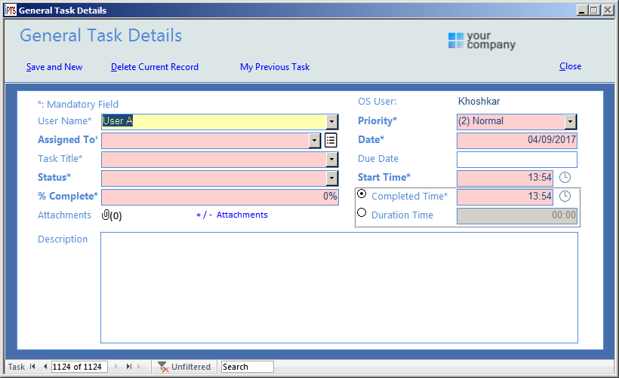This screenshot has width=619, height=378.
Task: Click into the Description text area
Action: (x=339, y=288)
